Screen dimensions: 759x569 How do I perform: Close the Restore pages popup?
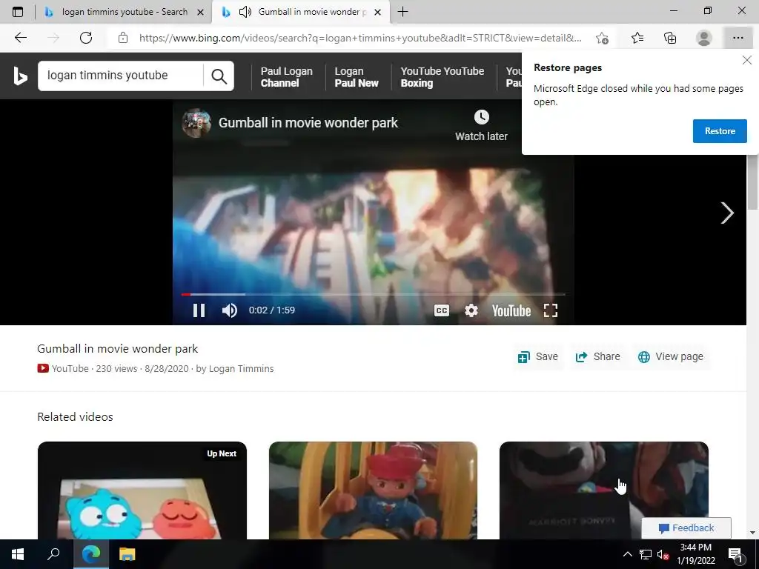click(747, 60)
